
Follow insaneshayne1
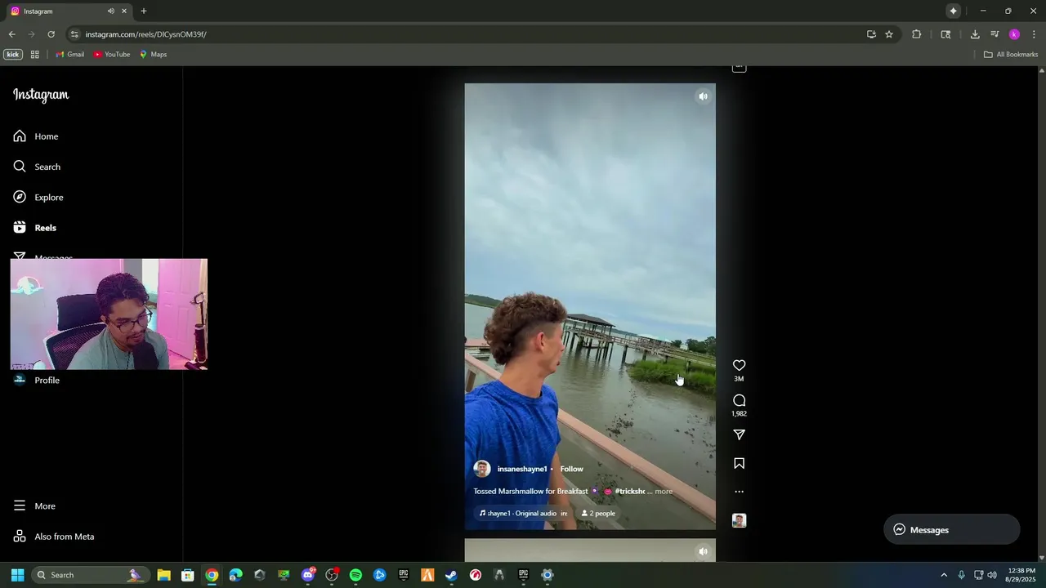click(571, 469)
